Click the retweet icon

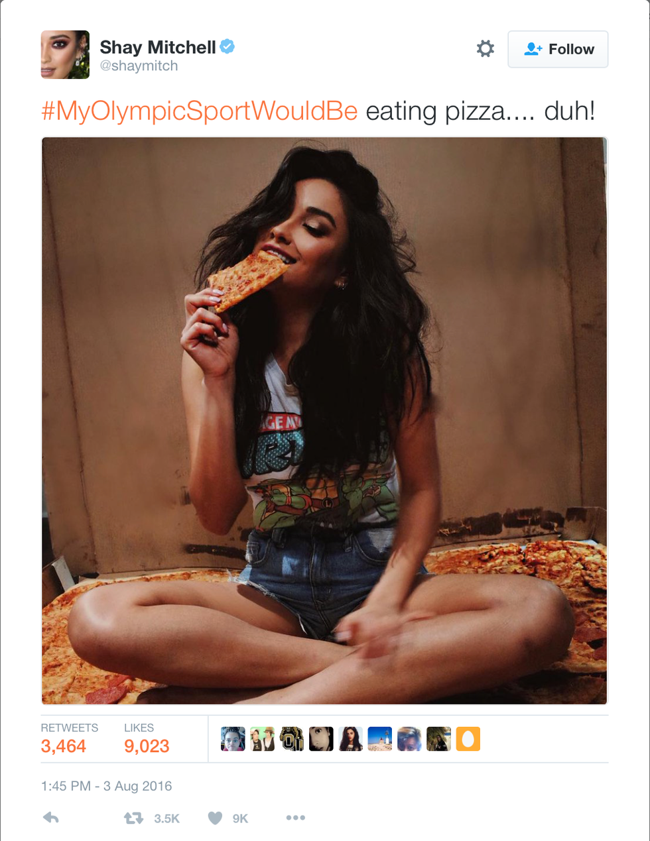click(134, 818)
